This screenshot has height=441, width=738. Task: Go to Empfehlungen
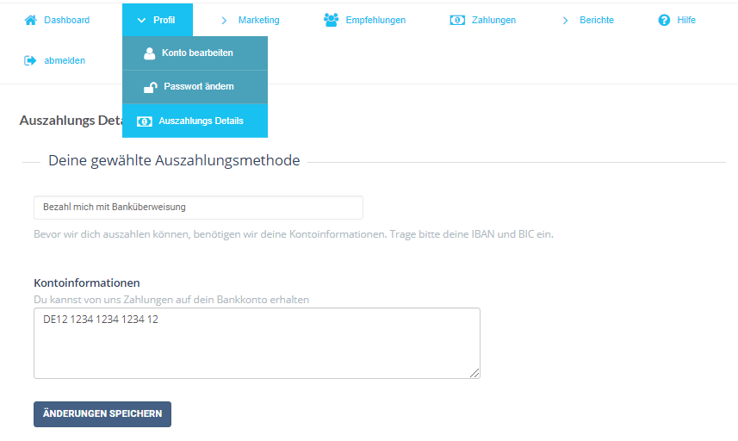coord(375,20)
